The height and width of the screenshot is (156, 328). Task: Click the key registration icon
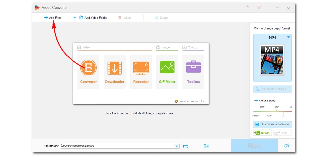(246, 8)
